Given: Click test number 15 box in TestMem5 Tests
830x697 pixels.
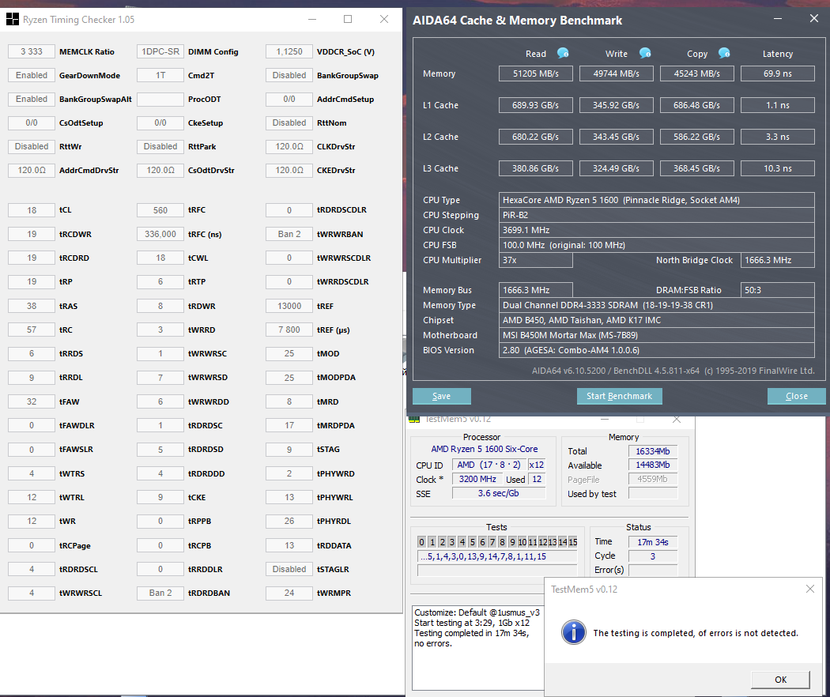Looking at the screenshot, I should coord(573,542).
